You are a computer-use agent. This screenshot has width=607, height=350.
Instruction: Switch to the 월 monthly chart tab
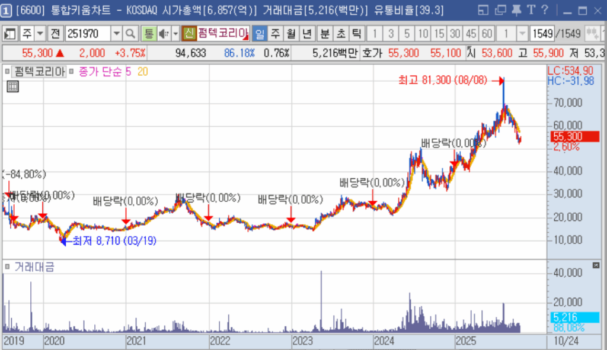coord(292,33)
